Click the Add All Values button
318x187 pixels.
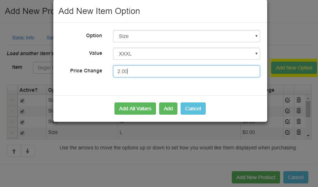point(135,109)
